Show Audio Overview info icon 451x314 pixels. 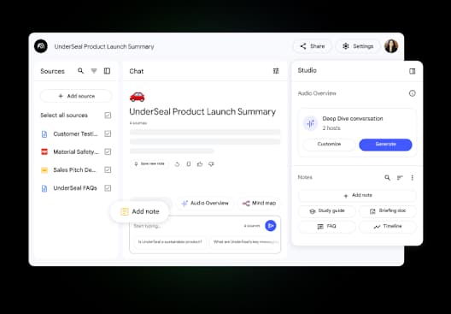coord(413,93)
